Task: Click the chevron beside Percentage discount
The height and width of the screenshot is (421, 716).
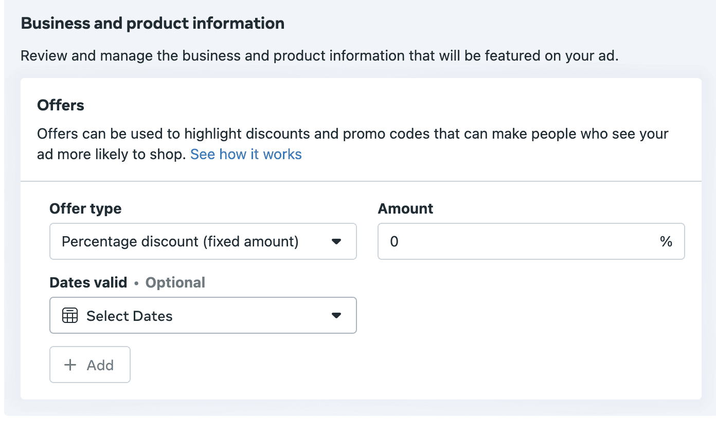Action: [337, 241]
